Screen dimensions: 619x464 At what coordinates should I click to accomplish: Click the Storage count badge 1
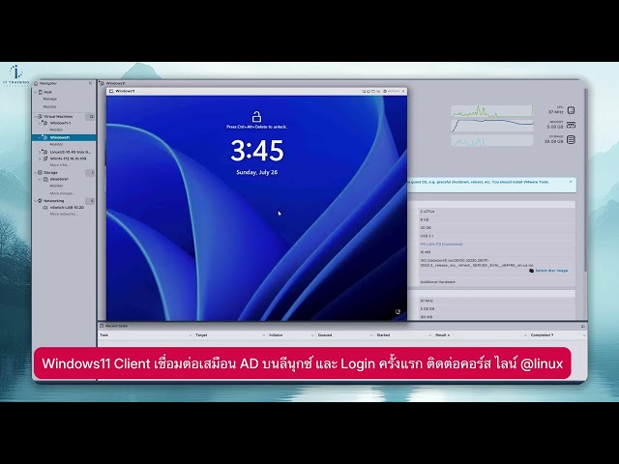[x=90, y=173]
